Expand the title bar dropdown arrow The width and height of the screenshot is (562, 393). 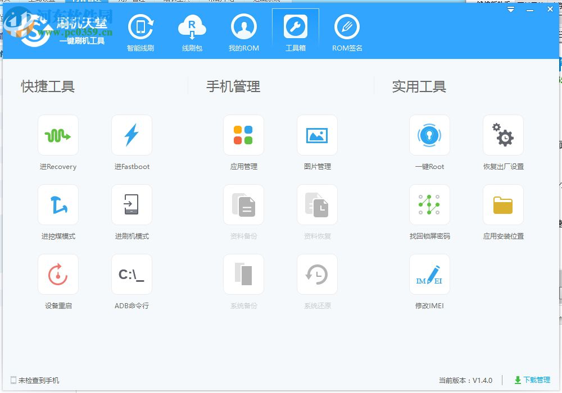click(x=510, y=9)
